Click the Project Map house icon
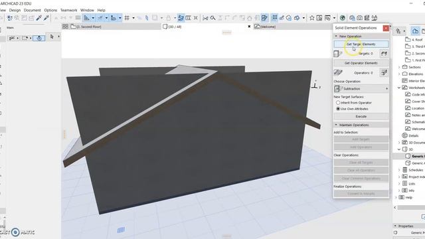 415,31
